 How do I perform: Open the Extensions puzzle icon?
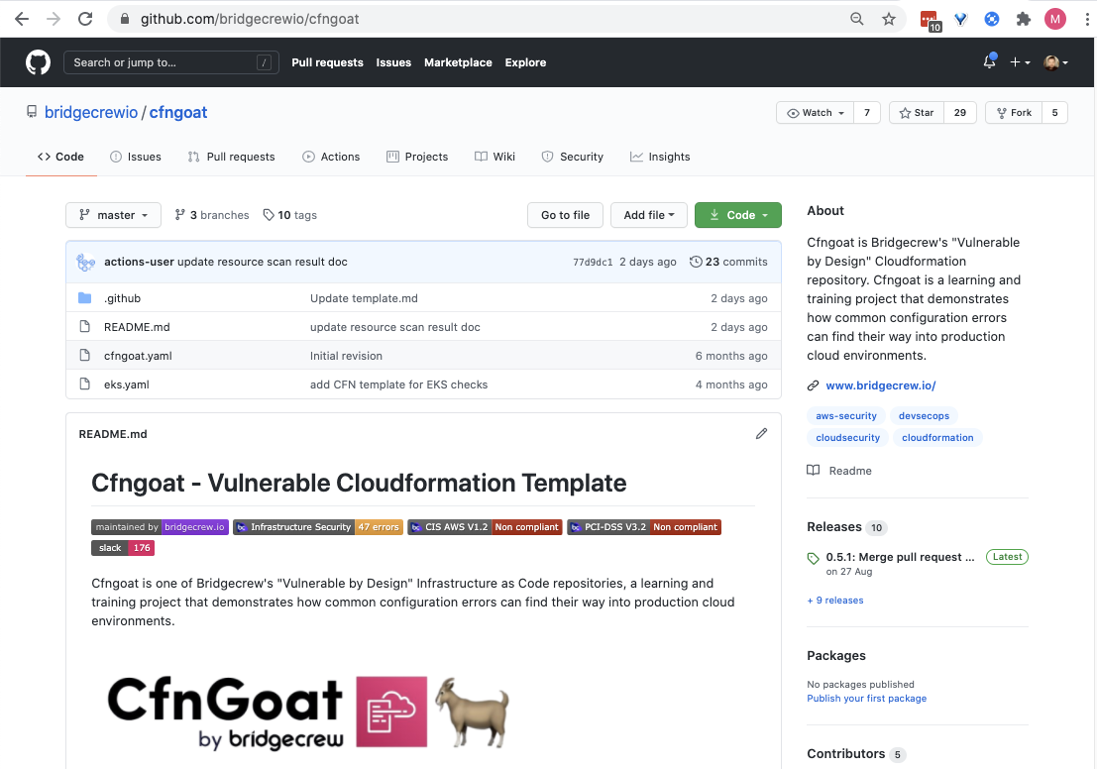click(1023, 19)
